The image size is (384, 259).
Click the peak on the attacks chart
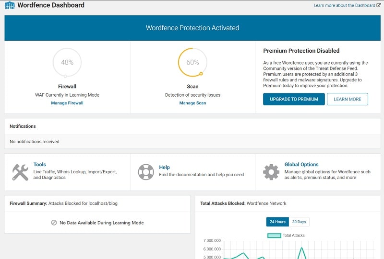click(301, 248)
